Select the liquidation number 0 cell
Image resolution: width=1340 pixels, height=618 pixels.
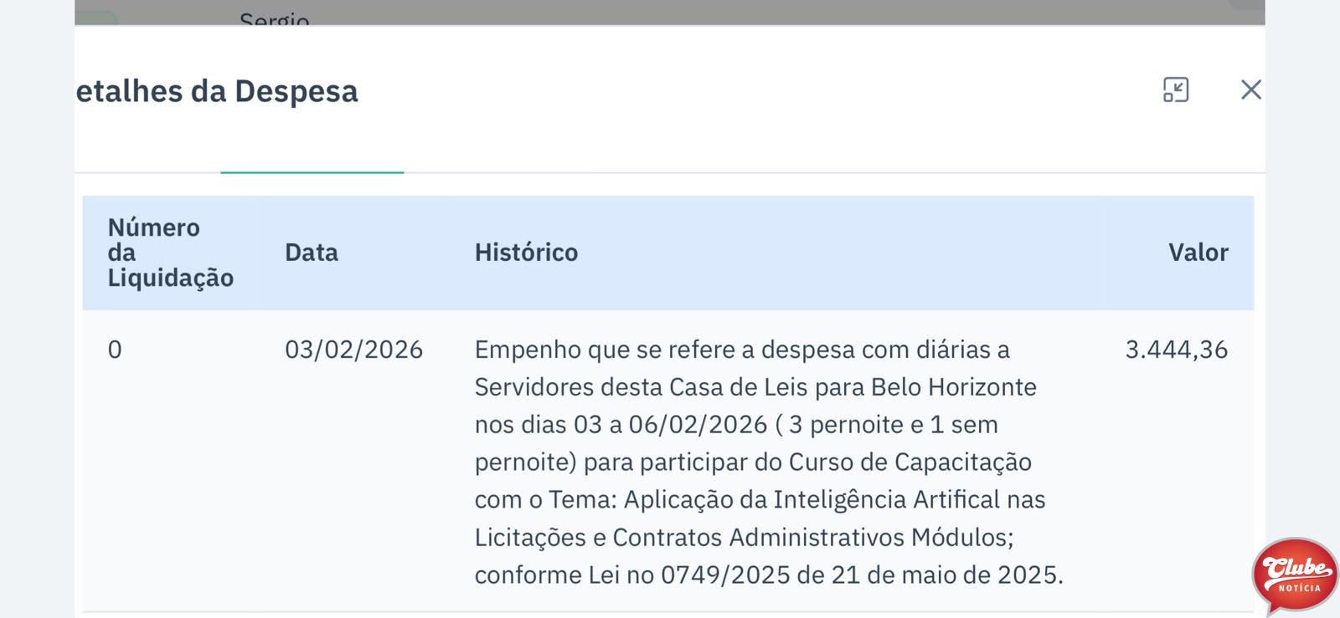115,350
